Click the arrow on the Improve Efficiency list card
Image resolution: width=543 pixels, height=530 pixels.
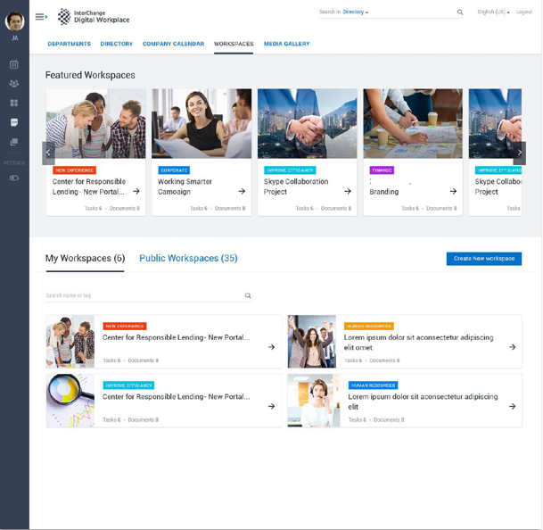pos(271,406)
